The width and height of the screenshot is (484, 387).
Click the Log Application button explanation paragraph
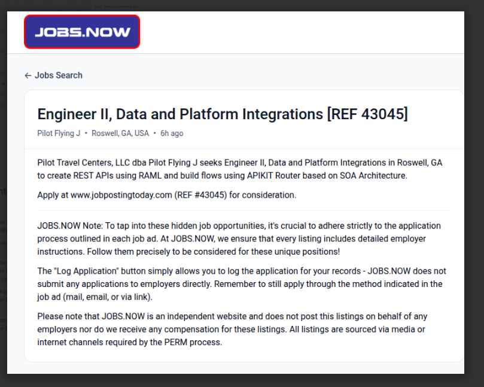pyautogui.click(x=242, y=284)
